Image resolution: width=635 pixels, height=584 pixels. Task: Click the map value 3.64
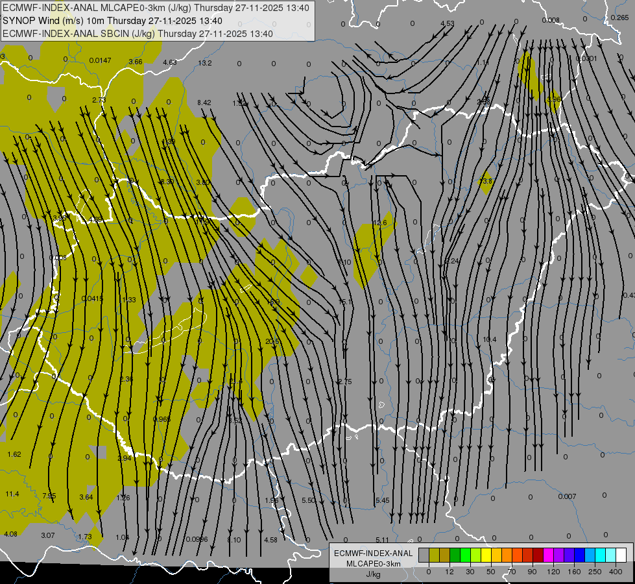click(x=86, y=497)
